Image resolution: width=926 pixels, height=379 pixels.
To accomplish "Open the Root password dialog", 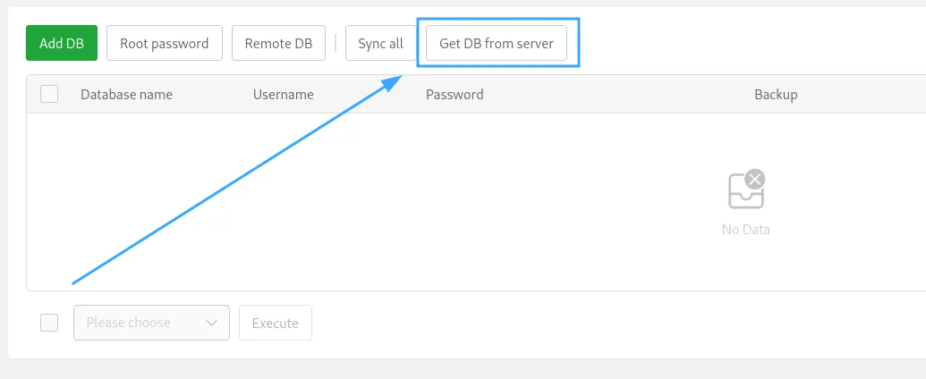I will (165, 43).
